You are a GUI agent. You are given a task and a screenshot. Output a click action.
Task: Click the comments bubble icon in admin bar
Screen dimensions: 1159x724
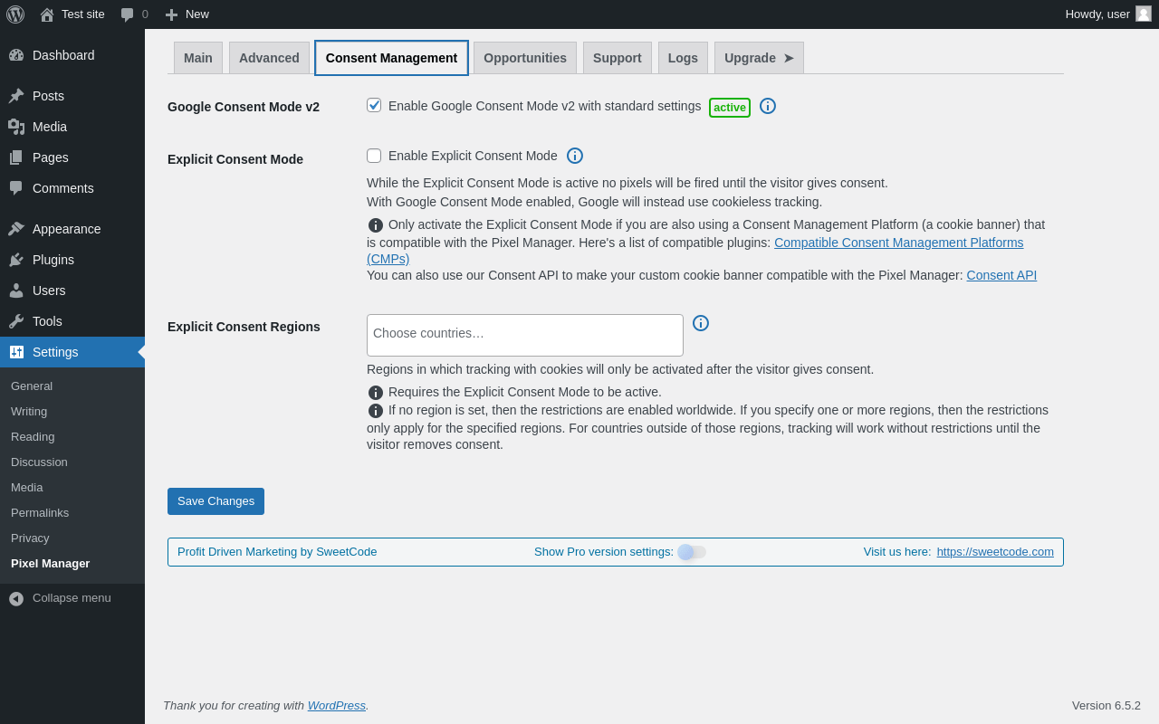tap(128, 14)
